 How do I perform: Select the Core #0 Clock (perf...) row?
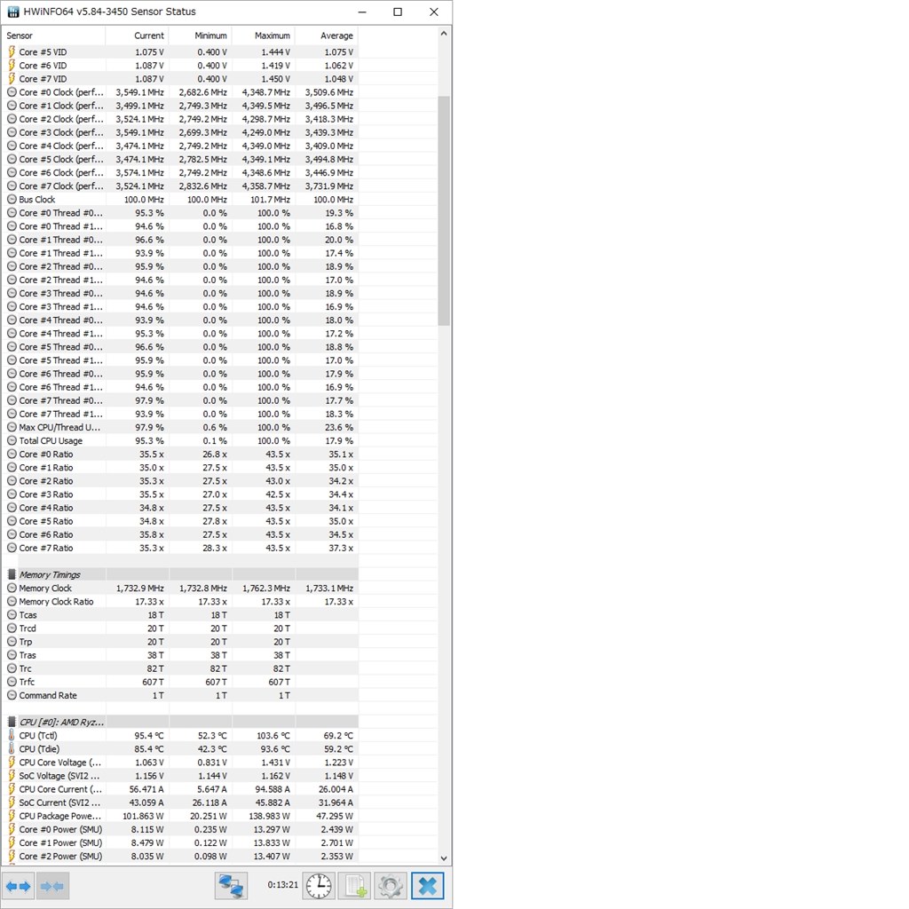click(x=179, y=92)
